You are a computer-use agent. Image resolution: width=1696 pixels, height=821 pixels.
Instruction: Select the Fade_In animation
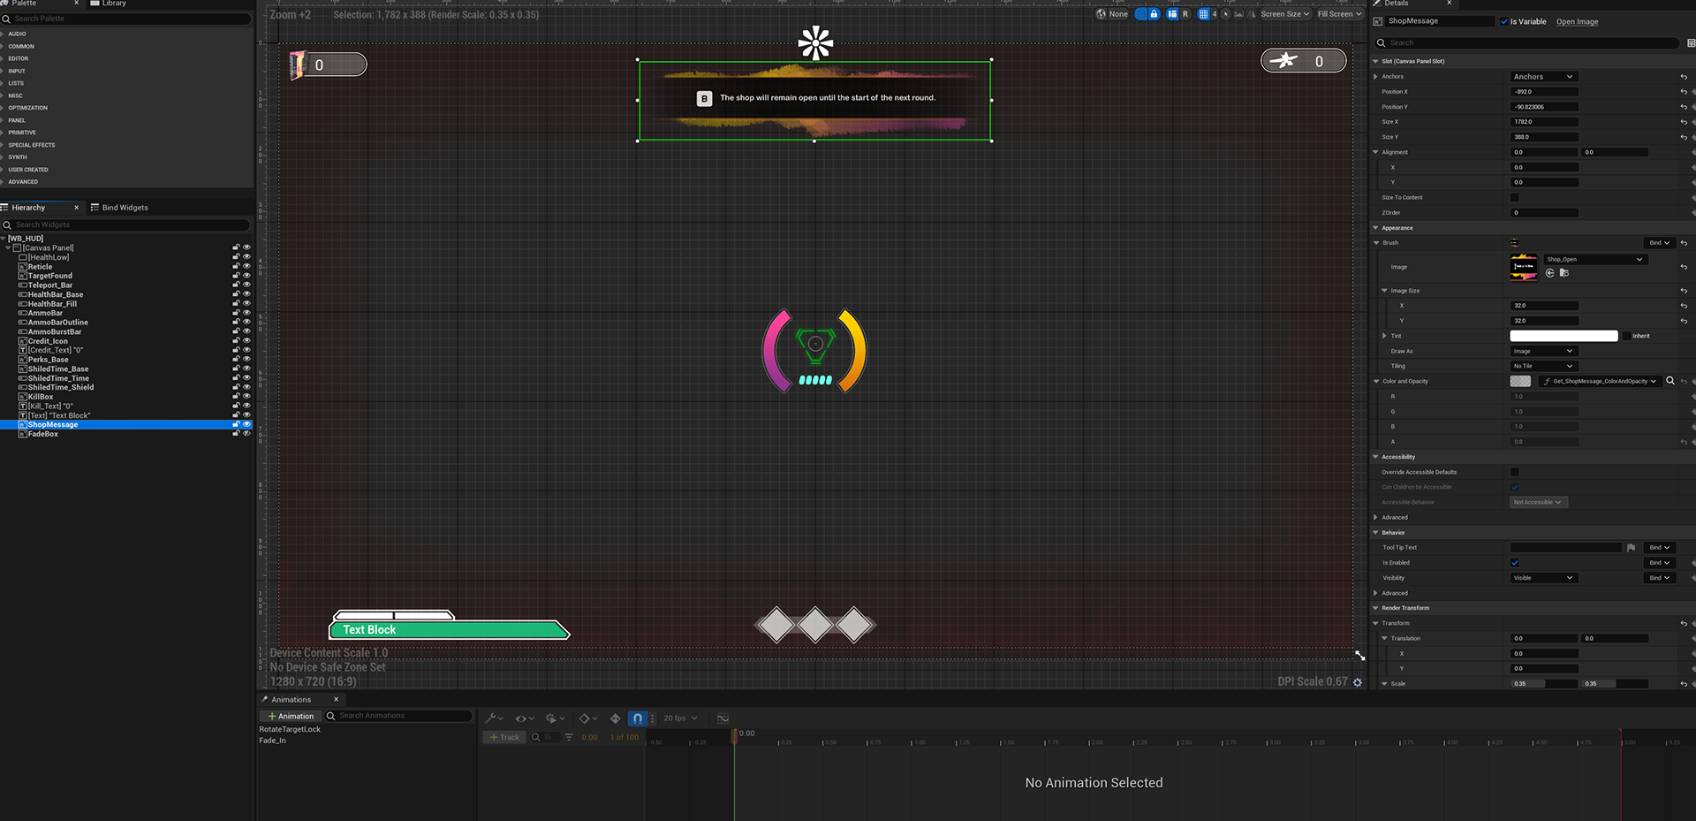(x=273, y=741)
